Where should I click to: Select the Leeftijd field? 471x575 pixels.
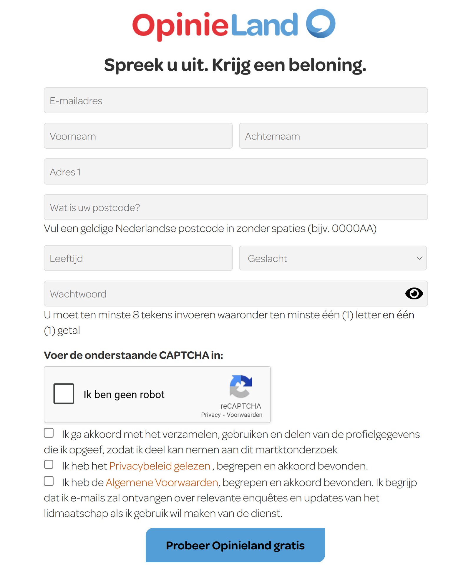click(138, 258)
